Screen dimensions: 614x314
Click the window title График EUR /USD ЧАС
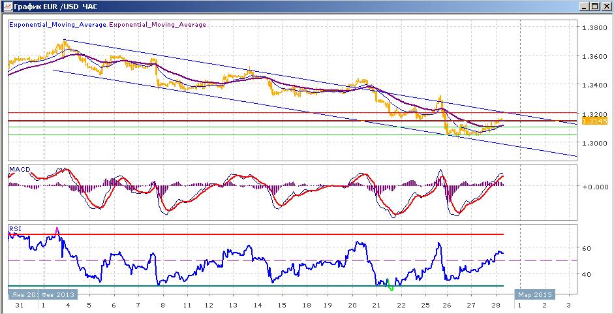click(x=55, y=7)
